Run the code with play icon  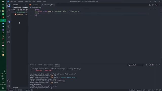[153, 5]
